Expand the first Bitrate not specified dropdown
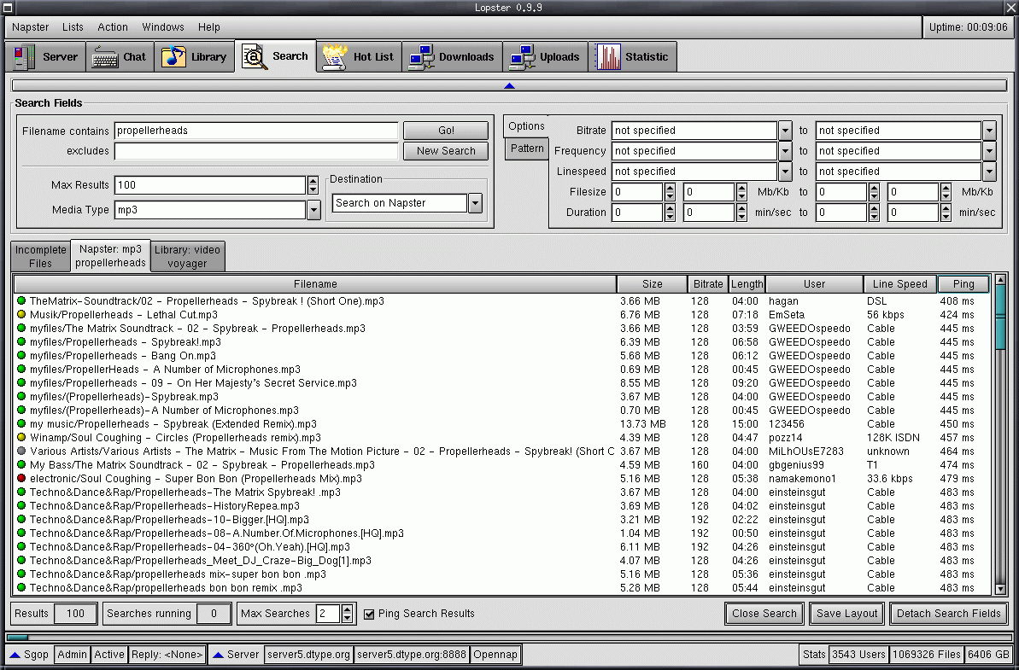 (x=785, y=131)
